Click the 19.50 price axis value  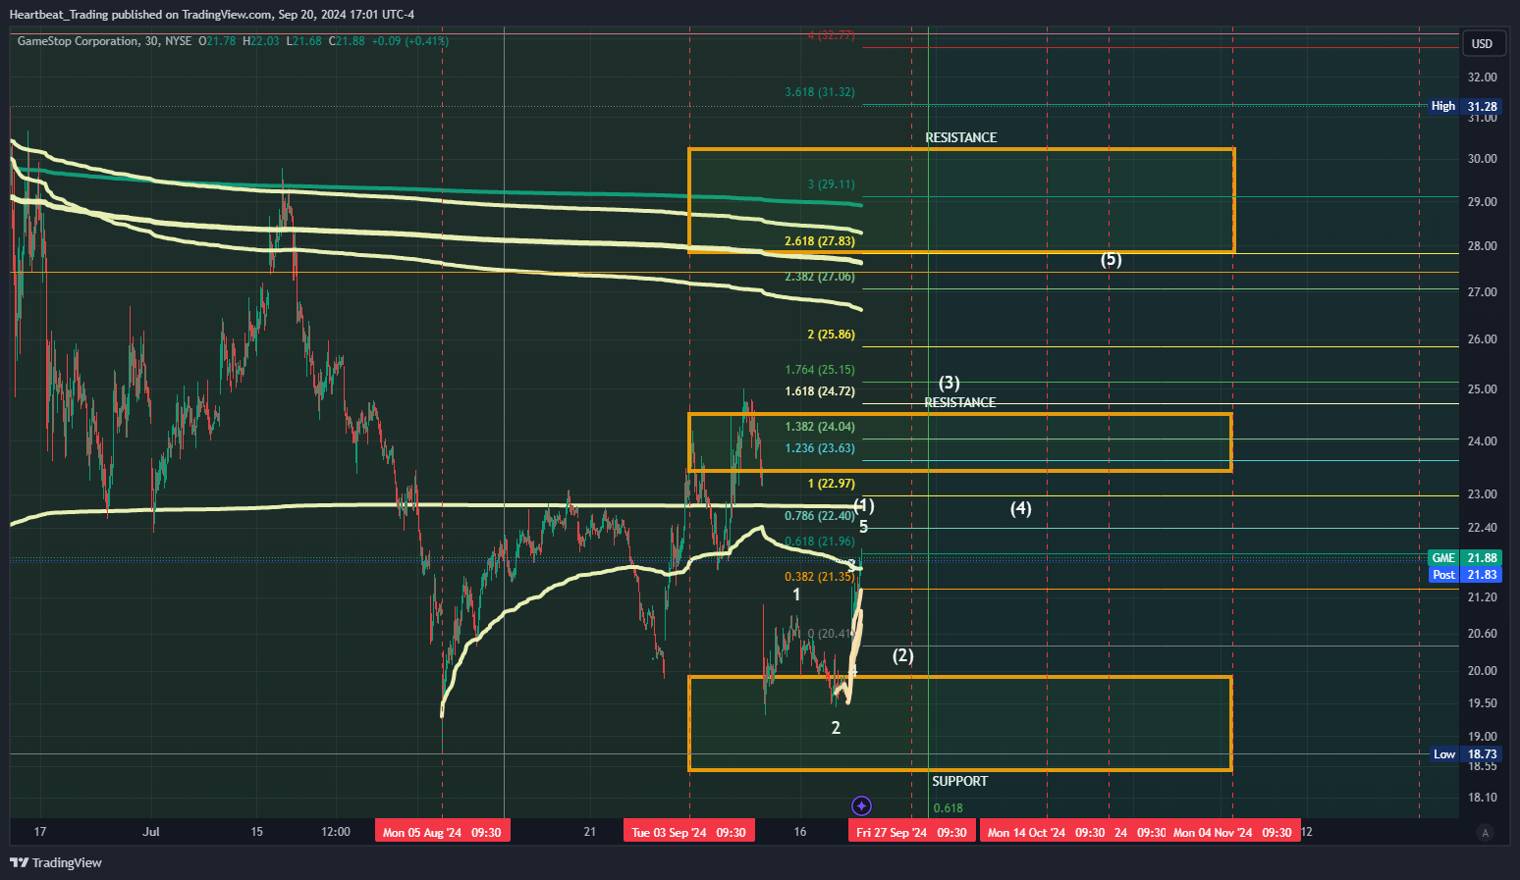pos(1482,703)
